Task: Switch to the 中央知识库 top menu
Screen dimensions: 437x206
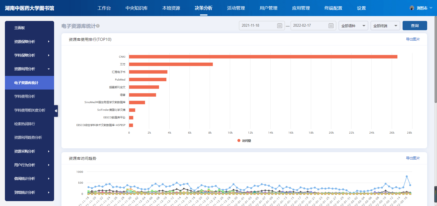Action: [137, 8]
